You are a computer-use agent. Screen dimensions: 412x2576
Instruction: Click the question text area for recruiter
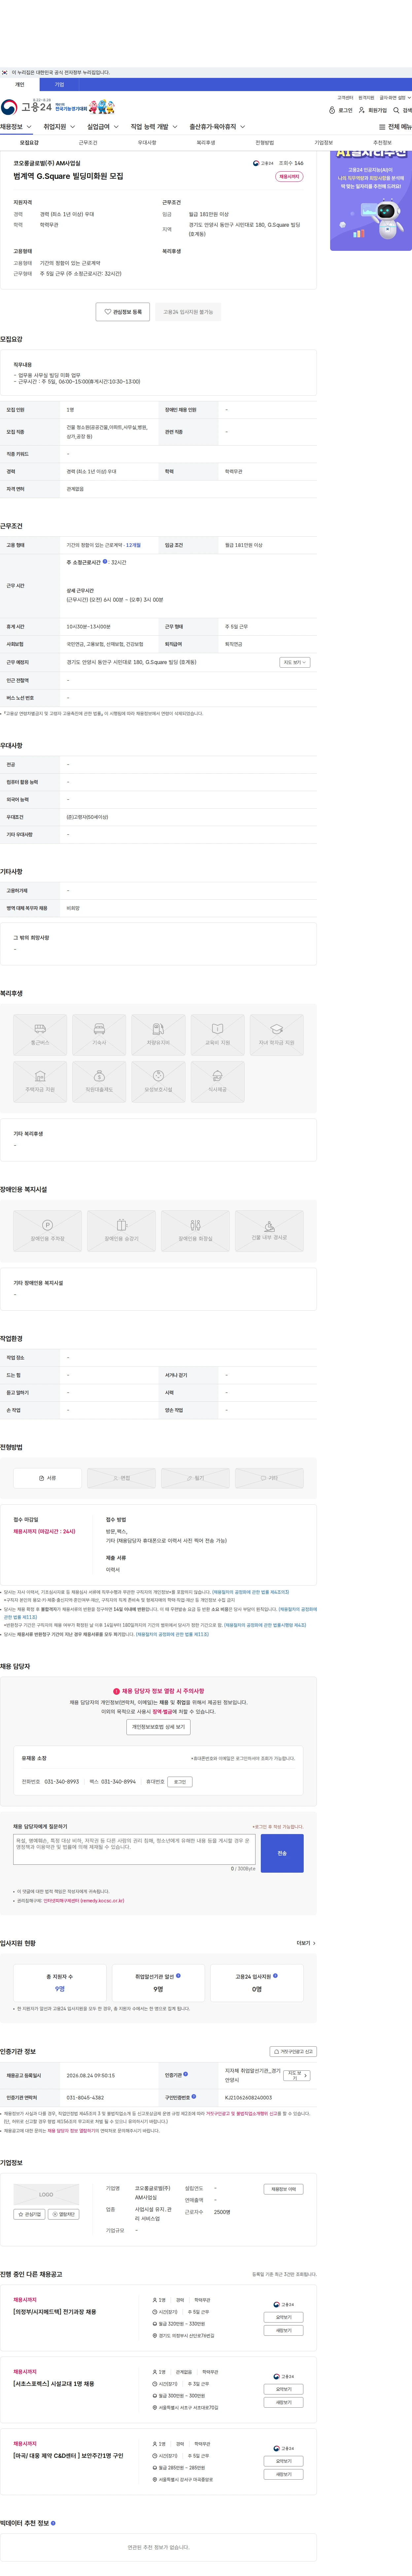click(134, 1849)
